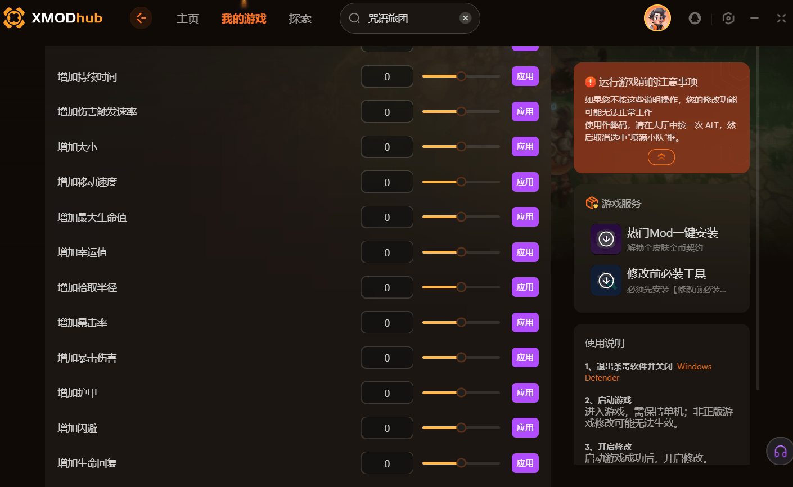Collapse the 运行游戏前的注意事项 notice panel
This screenshot has width=793, height=487.
tap(661, 157)
